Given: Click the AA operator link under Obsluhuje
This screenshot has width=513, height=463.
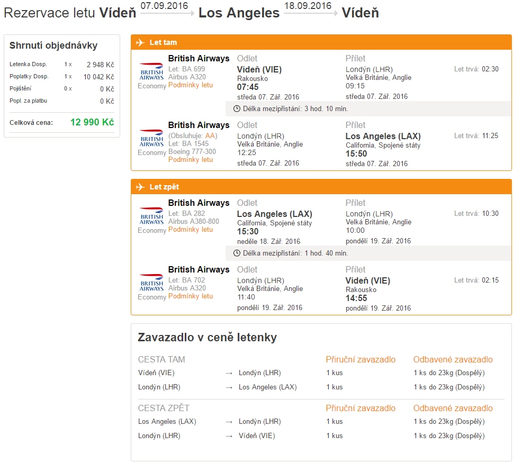Looking at the screenshot, I should tap(210, 135).
